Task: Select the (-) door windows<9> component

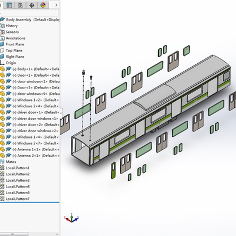Action: [36, 94]
